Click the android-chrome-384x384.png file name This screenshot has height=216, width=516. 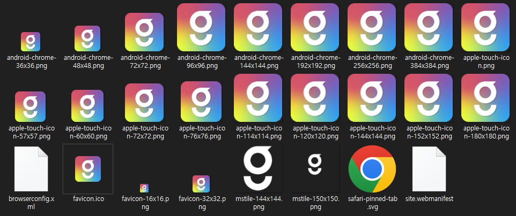tap(429, 61)
